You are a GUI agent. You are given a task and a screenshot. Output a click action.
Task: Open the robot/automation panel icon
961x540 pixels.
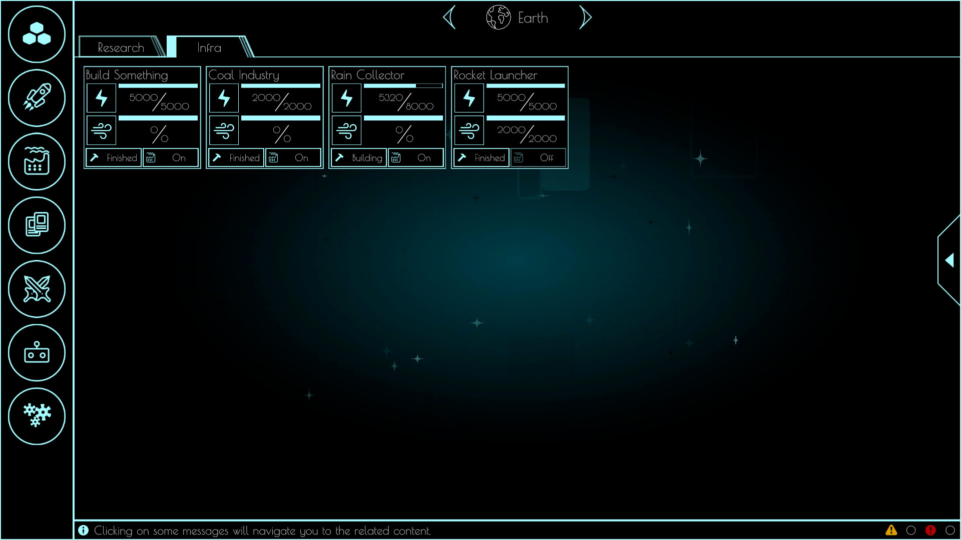point(37,353)
